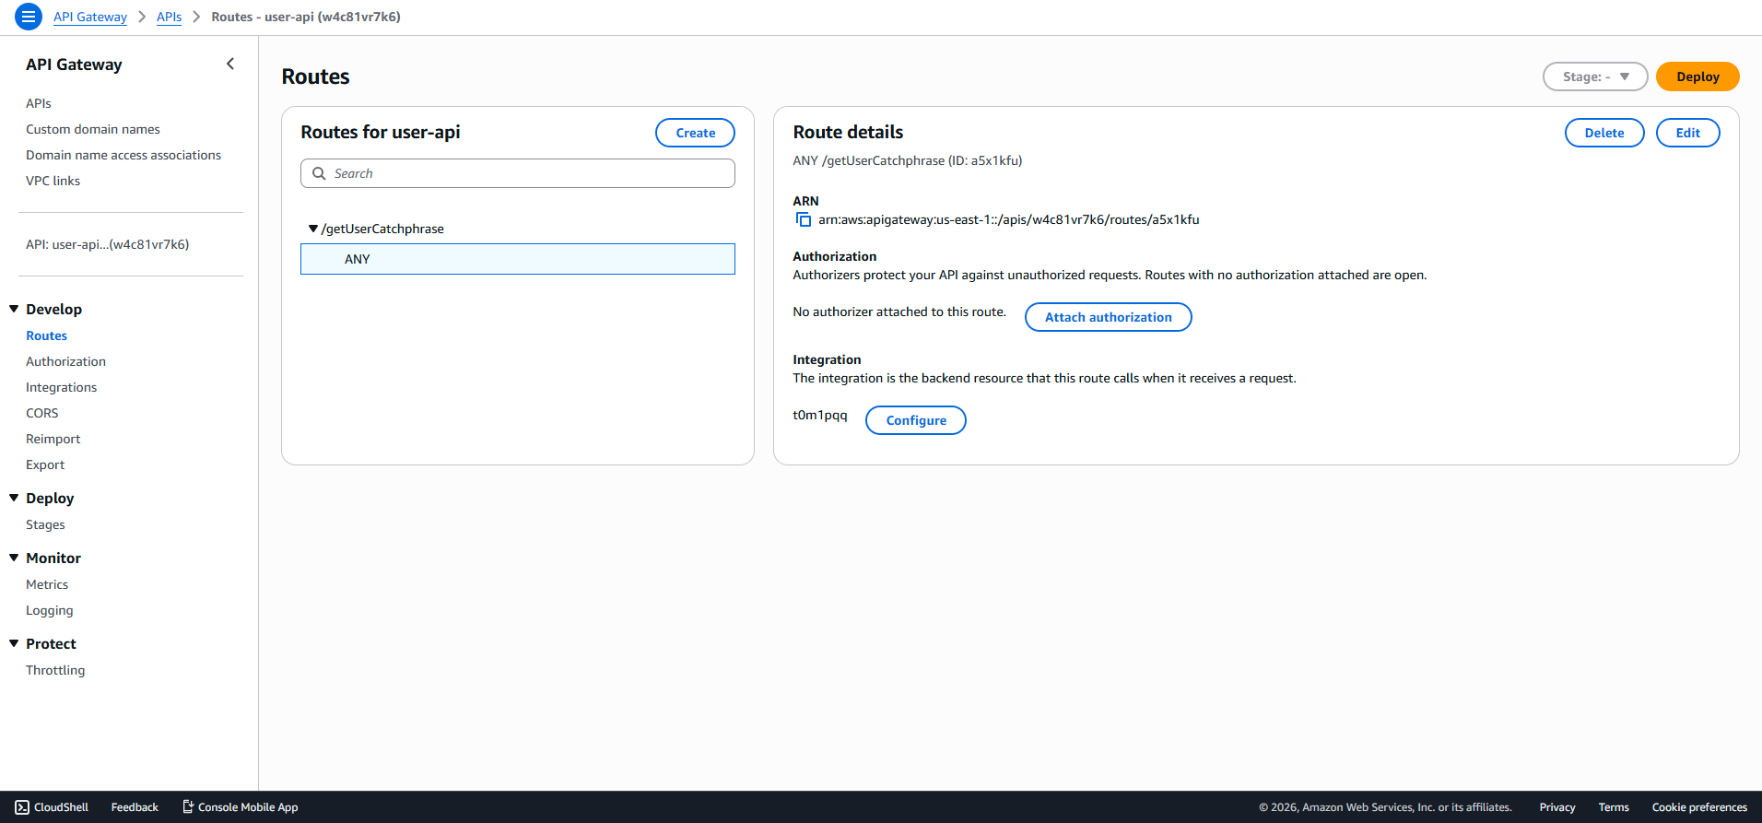This screenshot has height=823, width=1762.
Task: Collapse the Deploy section
Action: (14, 498)
